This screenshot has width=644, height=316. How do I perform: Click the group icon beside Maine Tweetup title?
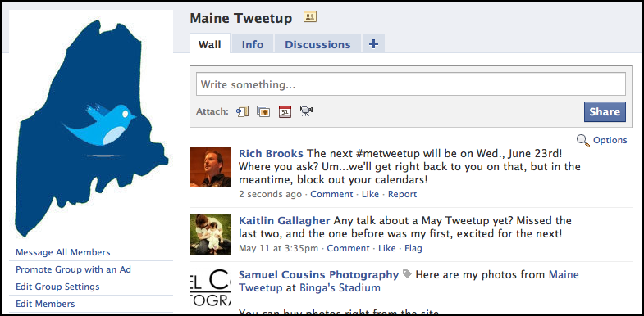pyautogui.click(x=310, y=17)
